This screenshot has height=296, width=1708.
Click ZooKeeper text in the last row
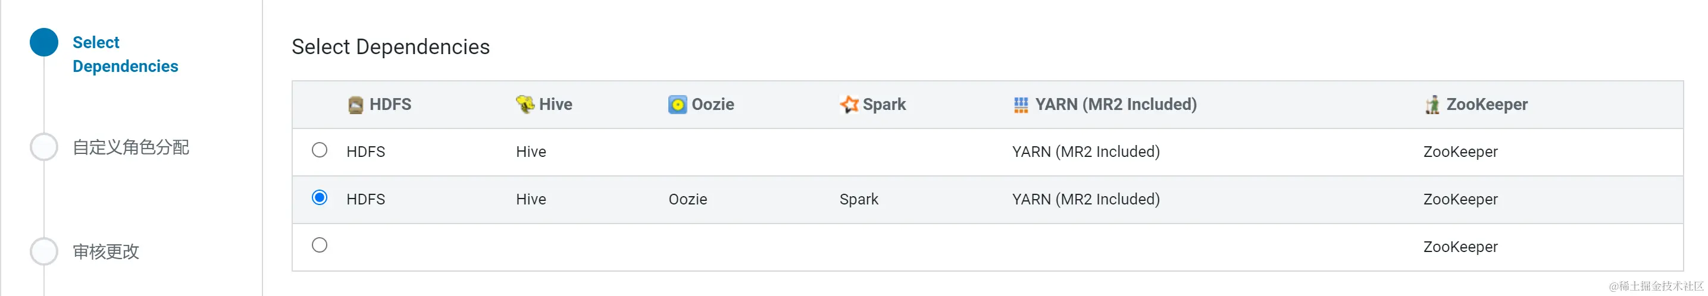1460,247
